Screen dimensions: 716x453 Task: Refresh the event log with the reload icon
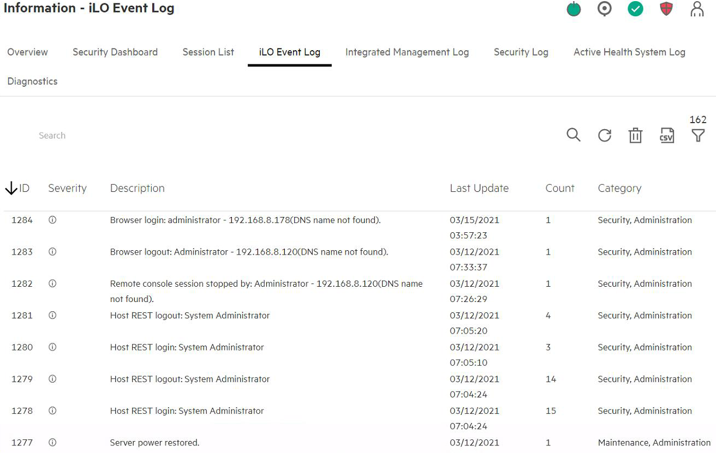coord(604,135)
